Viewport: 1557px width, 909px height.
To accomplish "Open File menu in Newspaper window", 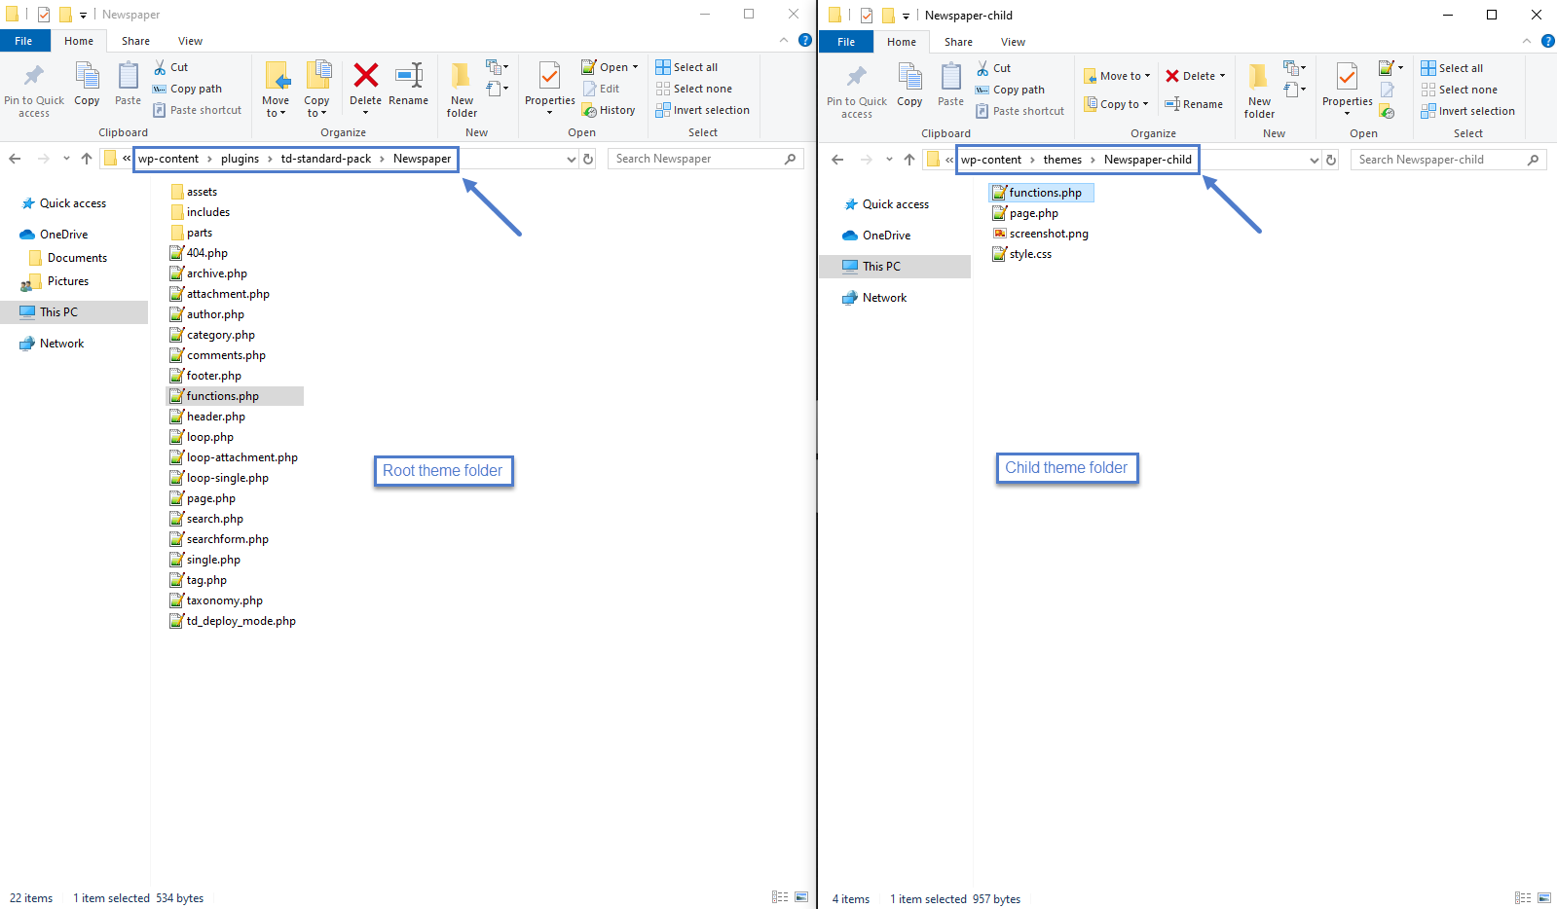I will [24, 41].
